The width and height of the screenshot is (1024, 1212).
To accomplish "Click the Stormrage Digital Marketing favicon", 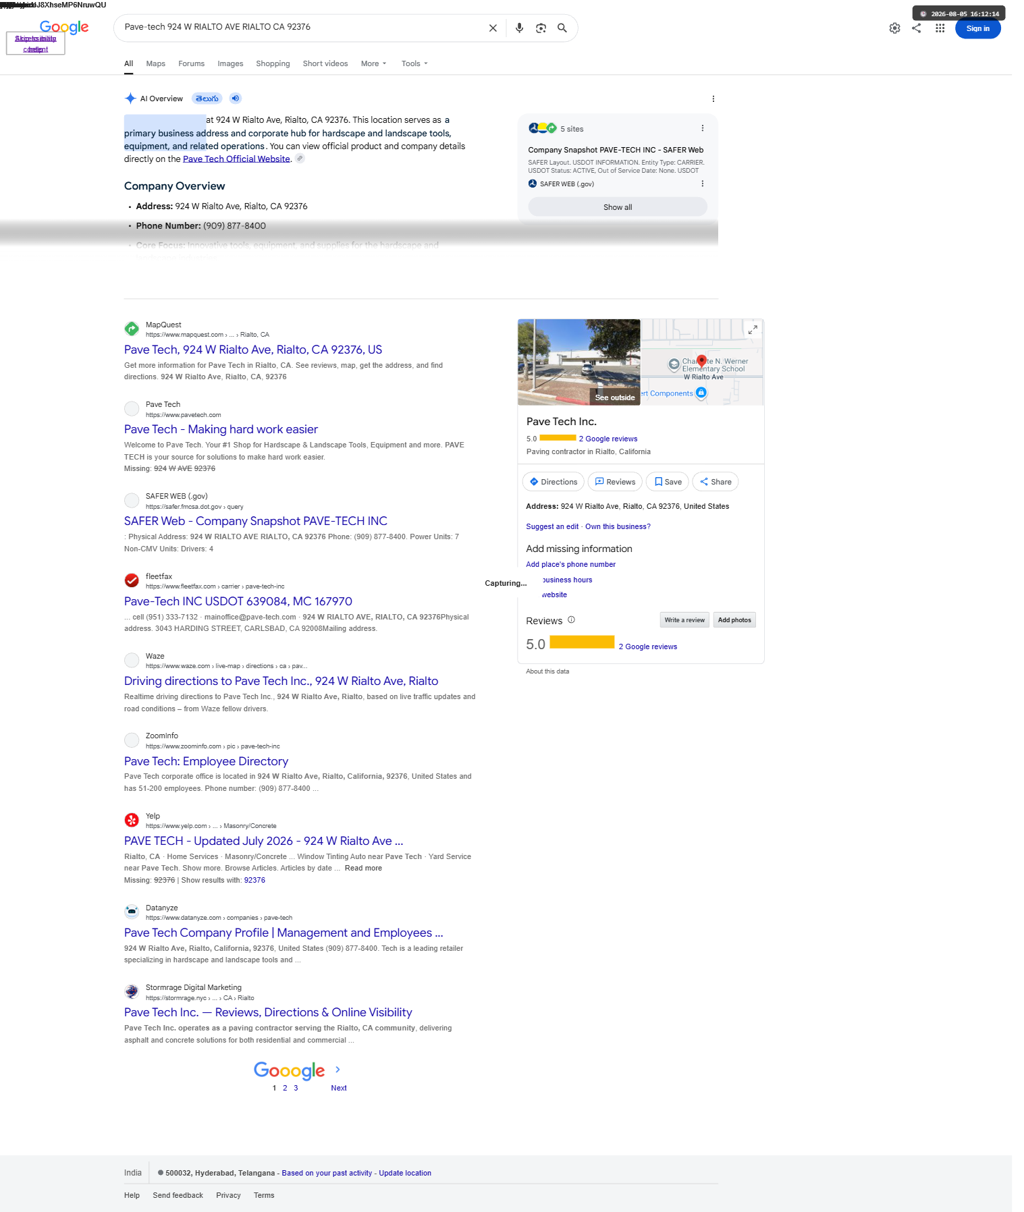I will (132, 991).
